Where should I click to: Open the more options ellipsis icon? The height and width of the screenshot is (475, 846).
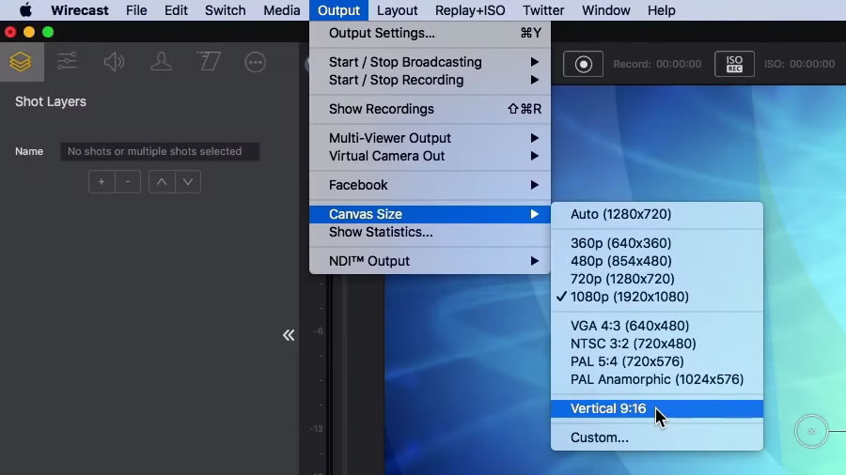(x=255, y=62)
